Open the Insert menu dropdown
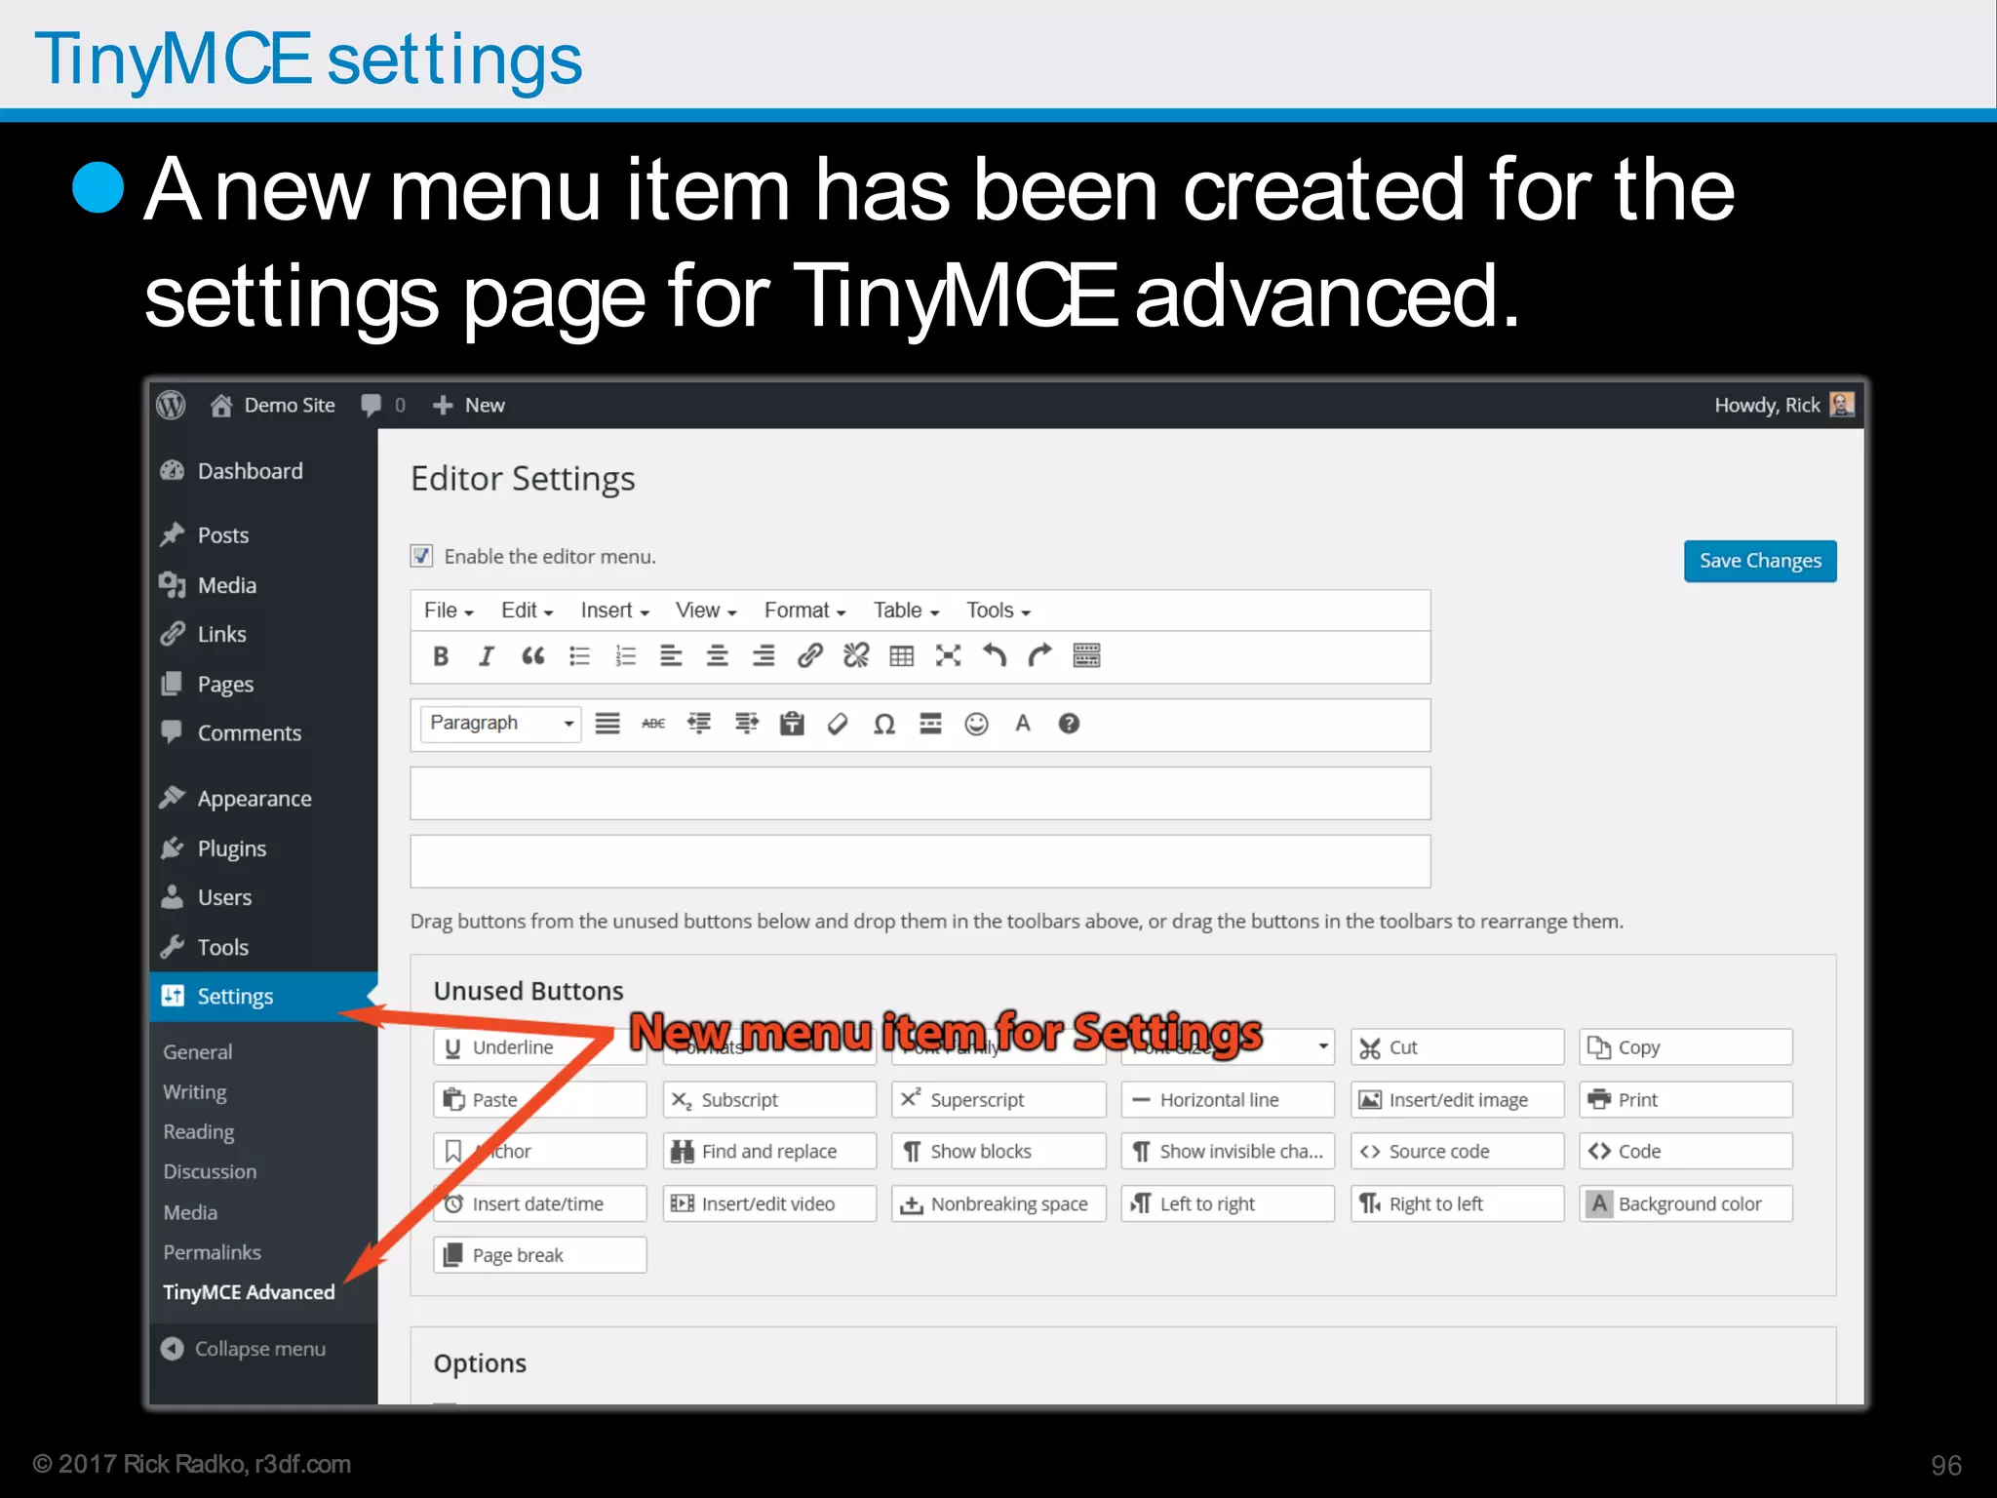Screen dimensions: 1997x1498 [614, 611]
